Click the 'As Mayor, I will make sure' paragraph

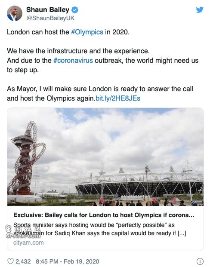[100, 93]
